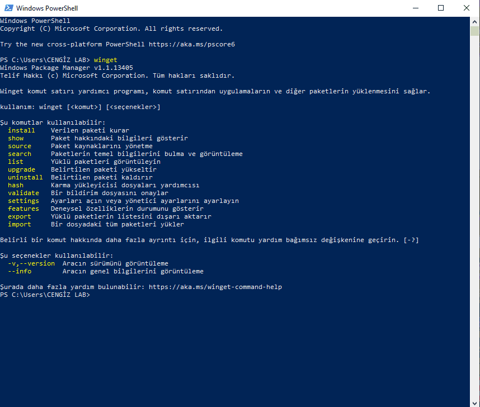
Task: Click 'Belirtilen paketi yükseltir' description
Action: coord(103,169)
